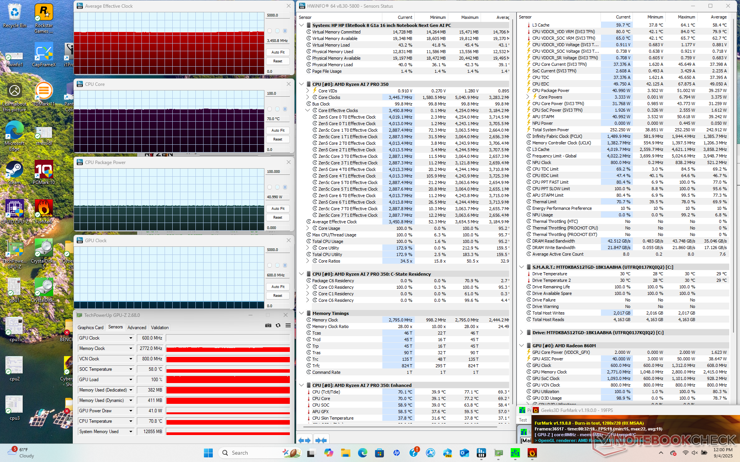The image size is (740, 462).
Task: Open the Advanced tab in GPU-Z
Action: (x=137, y=328)
